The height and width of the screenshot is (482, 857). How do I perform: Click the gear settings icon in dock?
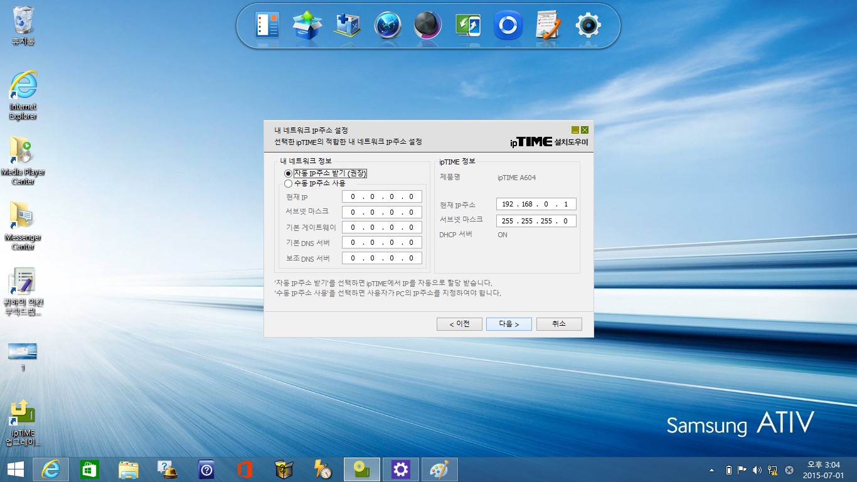588,25
